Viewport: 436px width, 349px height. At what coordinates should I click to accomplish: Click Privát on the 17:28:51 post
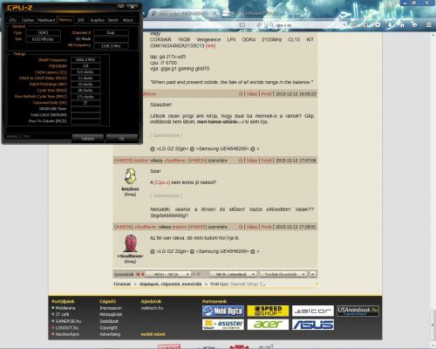click(266, 227)
